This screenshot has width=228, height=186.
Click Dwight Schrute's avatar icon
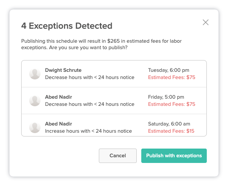coord(35,74)
